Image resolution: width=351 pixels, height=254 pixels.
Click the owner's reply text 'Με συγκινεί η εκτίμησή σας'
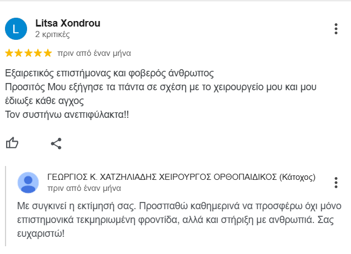click(x=77, y=206)
